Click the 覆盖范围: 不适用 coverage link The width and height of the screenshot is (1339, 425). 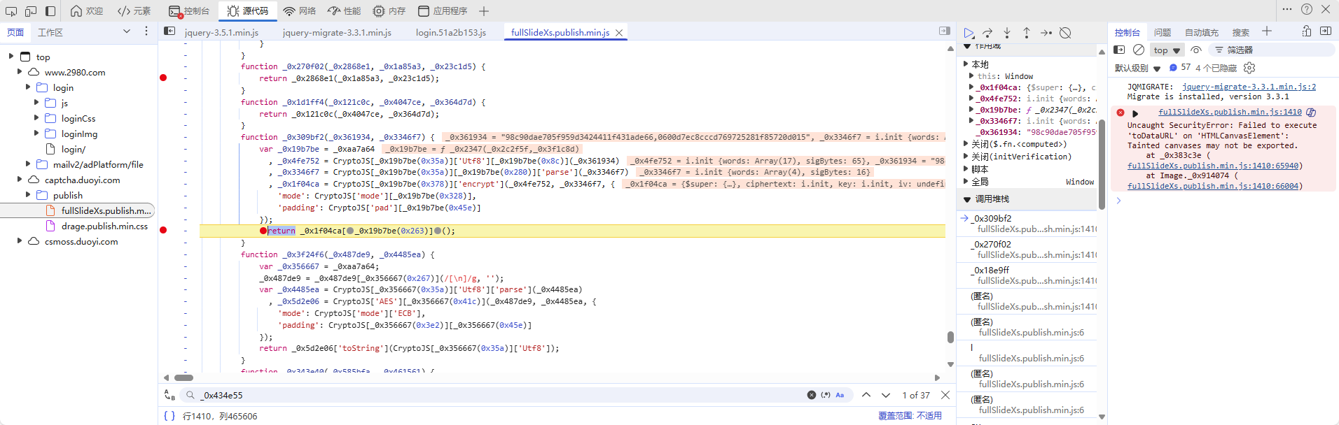(910, 416)
